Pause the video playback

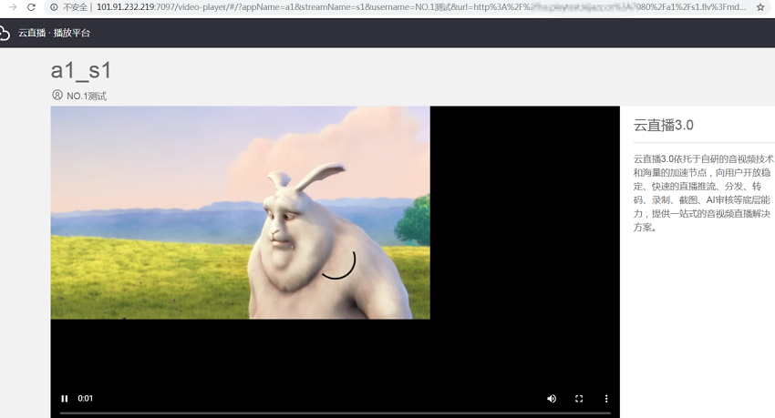[x=64, y=398]
